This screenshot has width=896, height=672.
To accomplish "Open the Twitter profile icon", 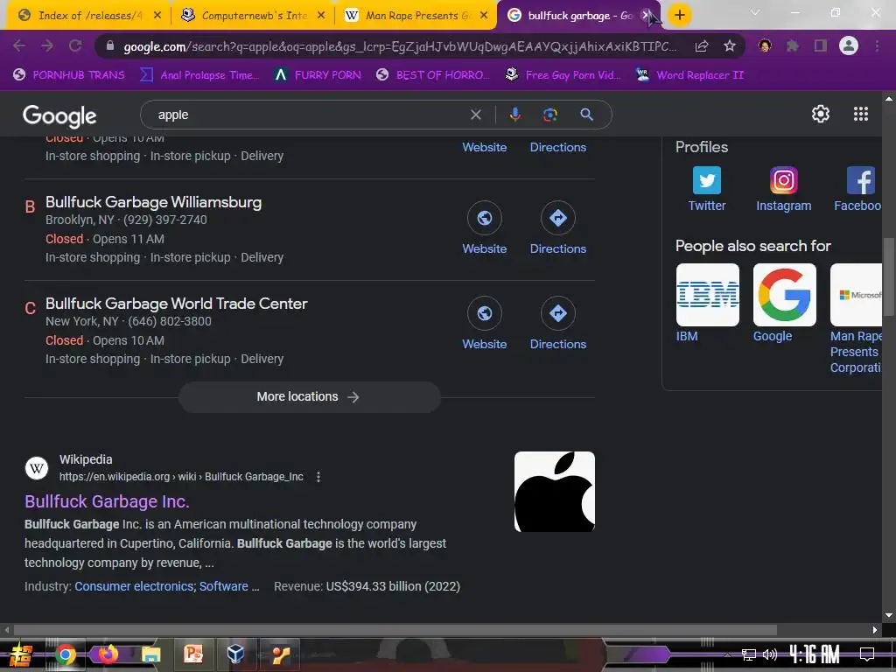I will pos(707,180).
